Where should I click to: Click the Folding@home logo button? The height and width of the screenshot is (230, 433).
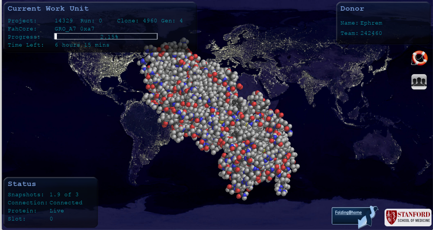[x=354, y=216]
